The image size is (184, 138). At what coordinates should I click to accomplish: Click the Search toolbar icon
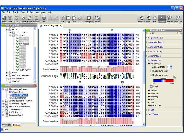pos(97,19)
